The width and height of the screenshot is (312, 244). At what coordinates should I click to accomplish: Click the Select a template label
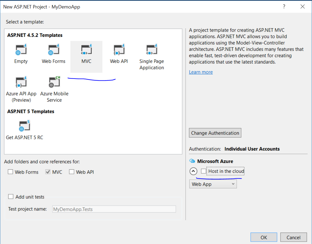[x=25, y=22]
